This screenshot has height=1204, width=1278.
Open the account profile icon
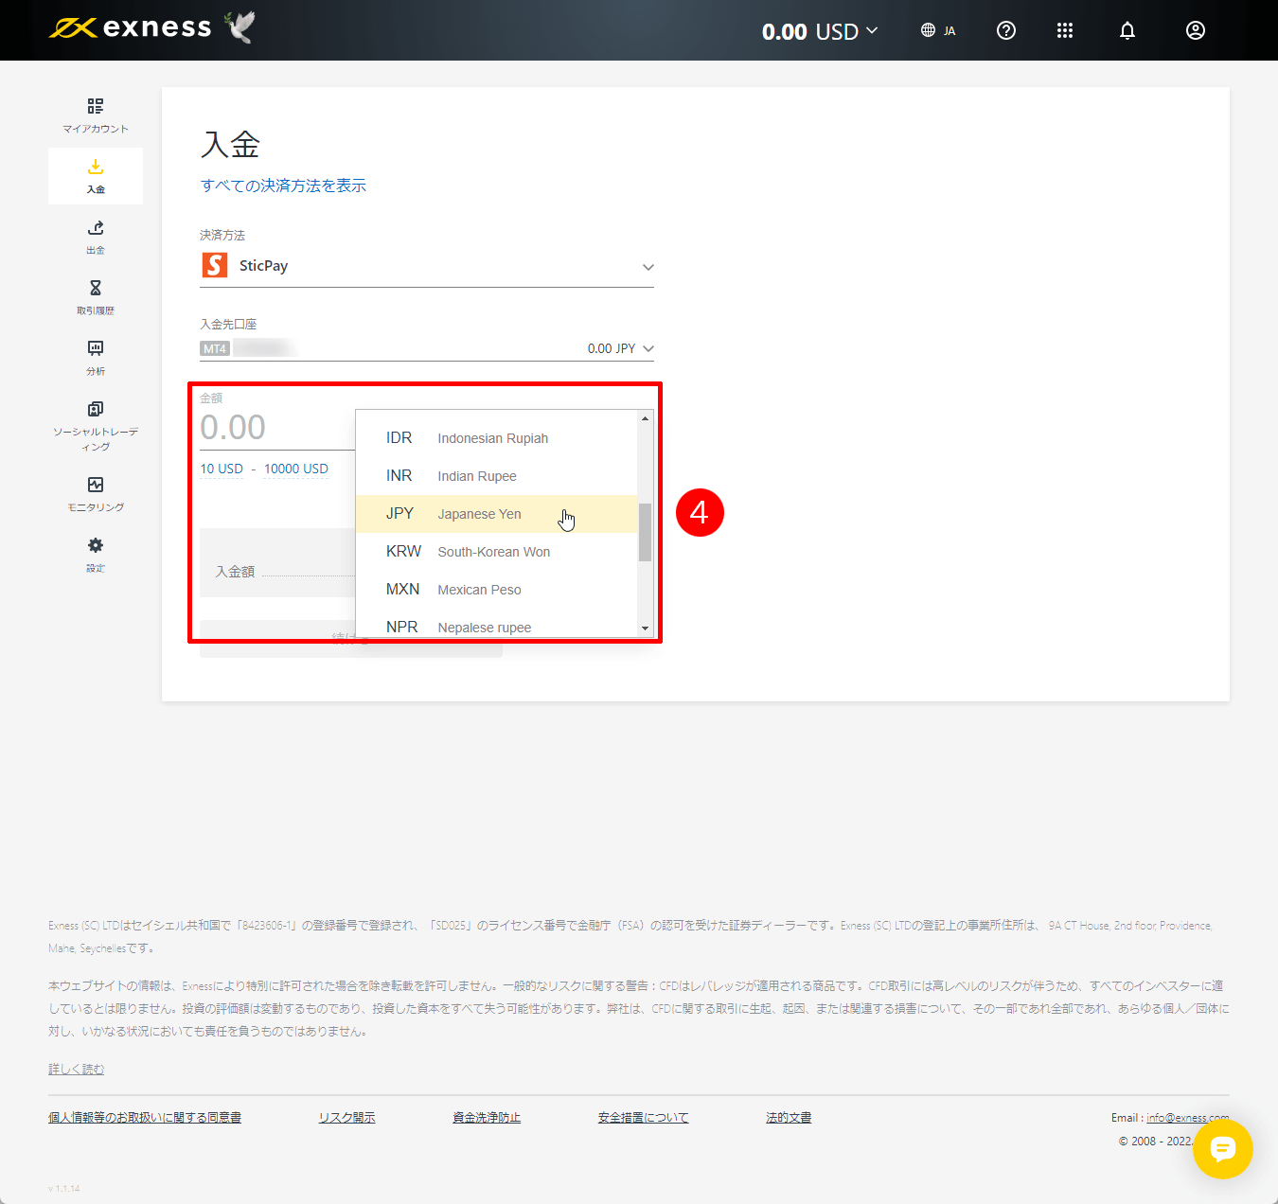point(1195,30)
